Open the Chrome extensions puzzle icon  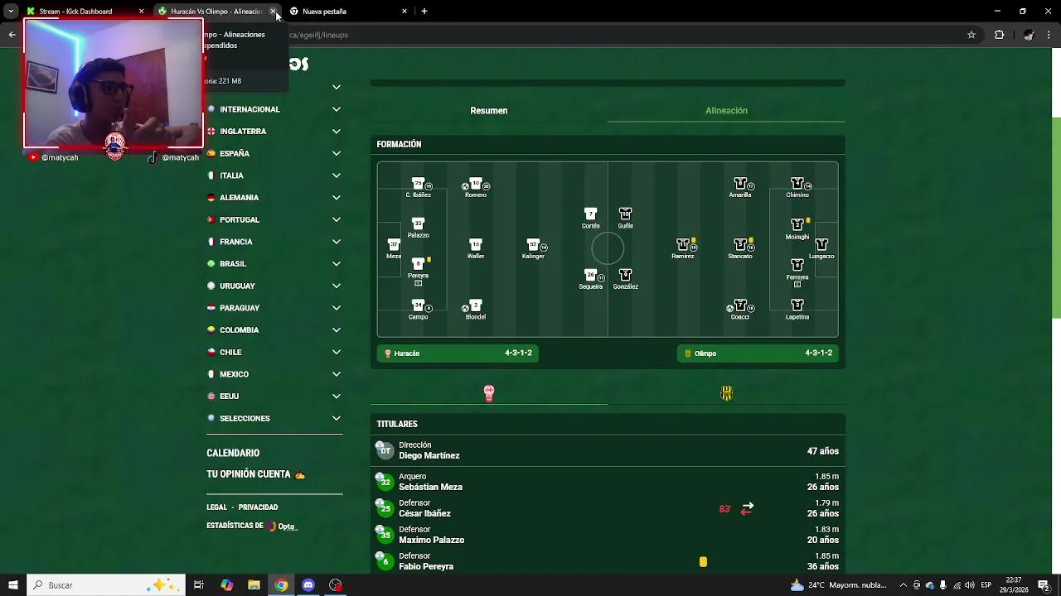point(999,35)
